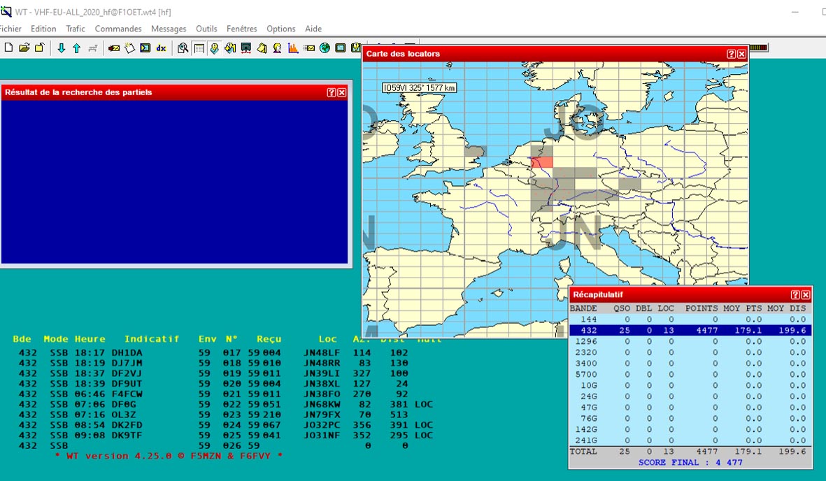Screen dimensions: 826x481
Task: Open the Fichier menu
Action: (10, 29)
